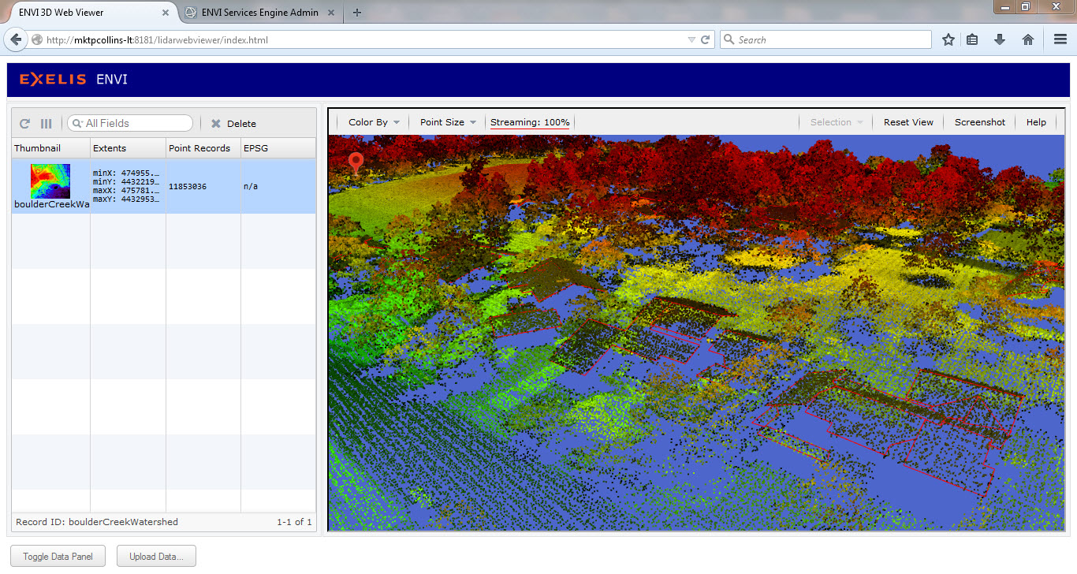The height and width of the screenshot is (574, 1077).
Task: Open the browser hamburger menu
Action: 1060,39
